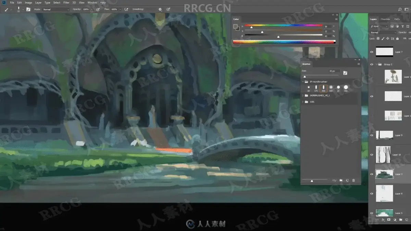
Task: Open the Filter menu
Action: (x=66, y=2)
